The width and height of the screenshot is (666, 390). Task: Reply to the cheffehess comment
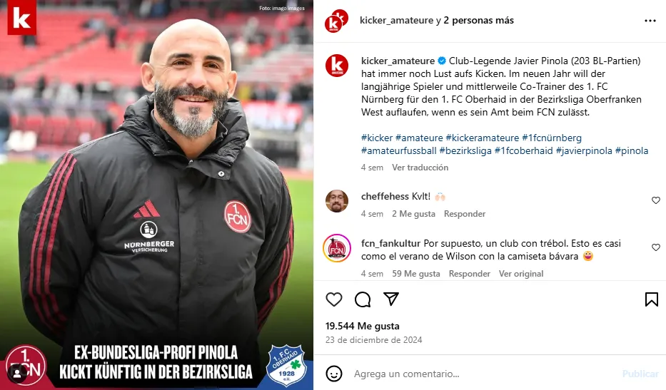tap(465, 213)
